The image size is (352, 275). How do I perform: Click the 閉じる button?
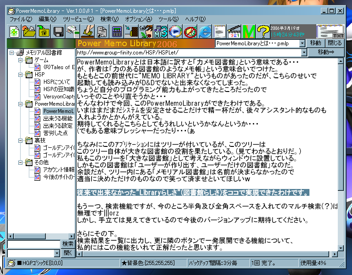coord(335,43)
